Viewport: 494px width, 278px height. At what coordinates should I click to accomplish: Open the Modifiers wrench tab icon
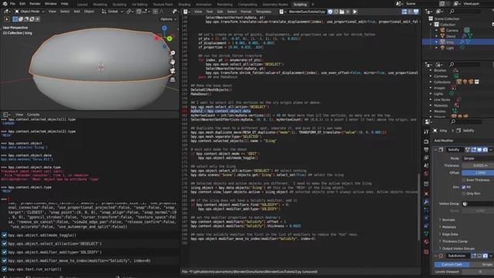pos(426,202)
